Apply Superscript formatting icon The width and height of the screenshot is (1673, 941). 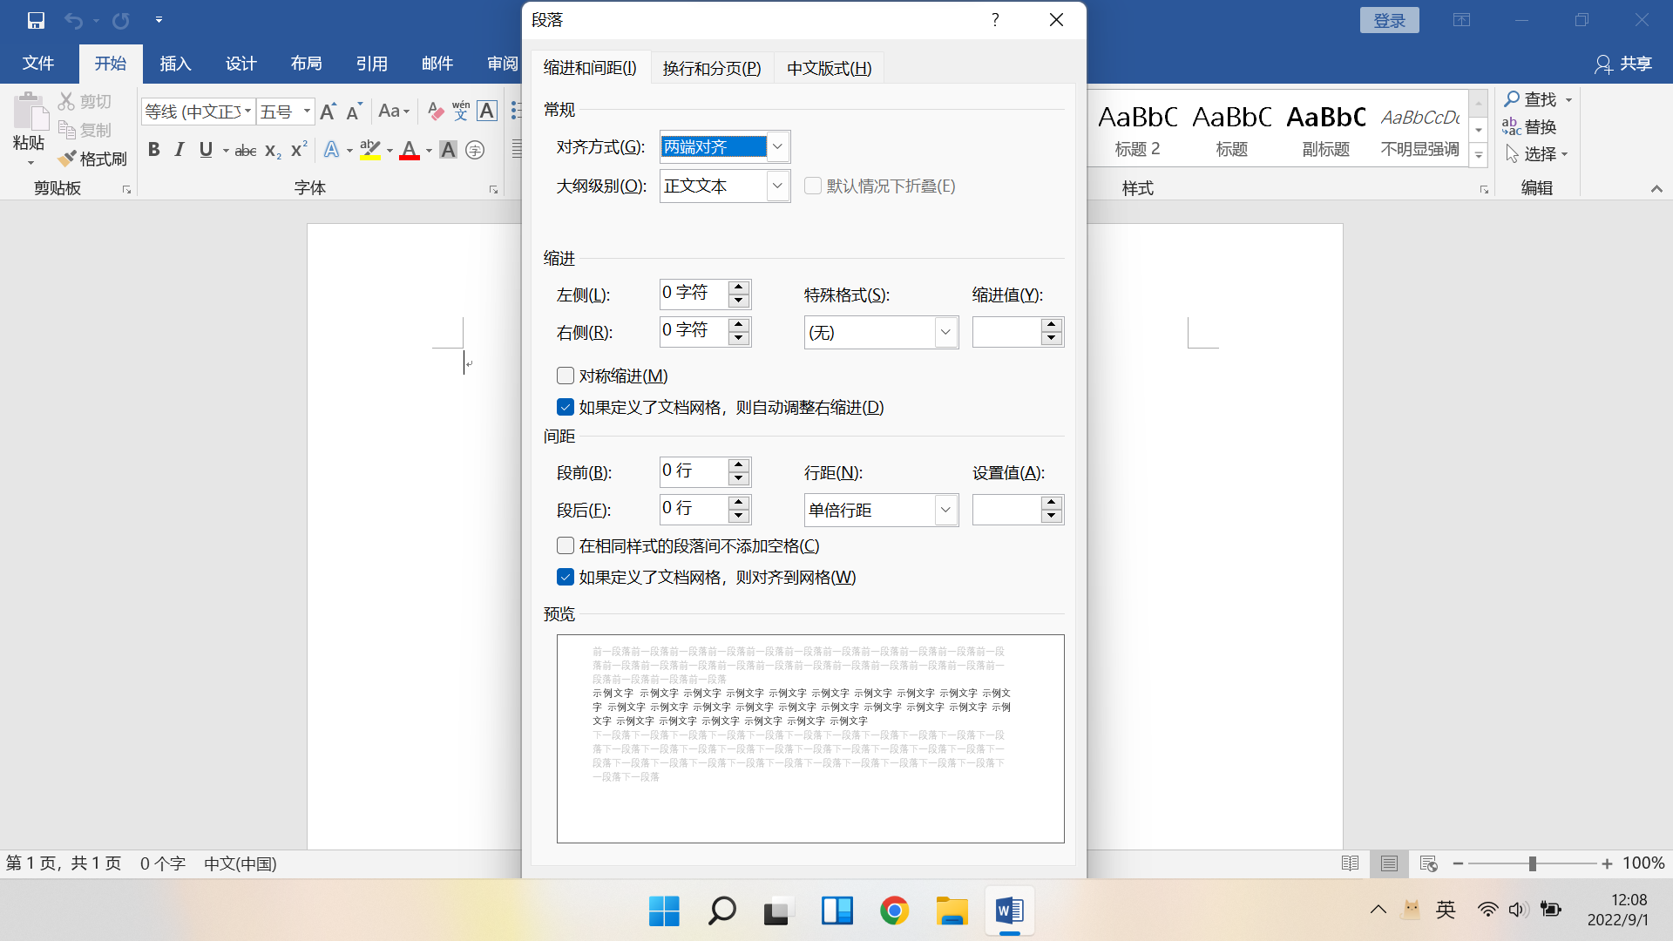click(x=299, y=150)
